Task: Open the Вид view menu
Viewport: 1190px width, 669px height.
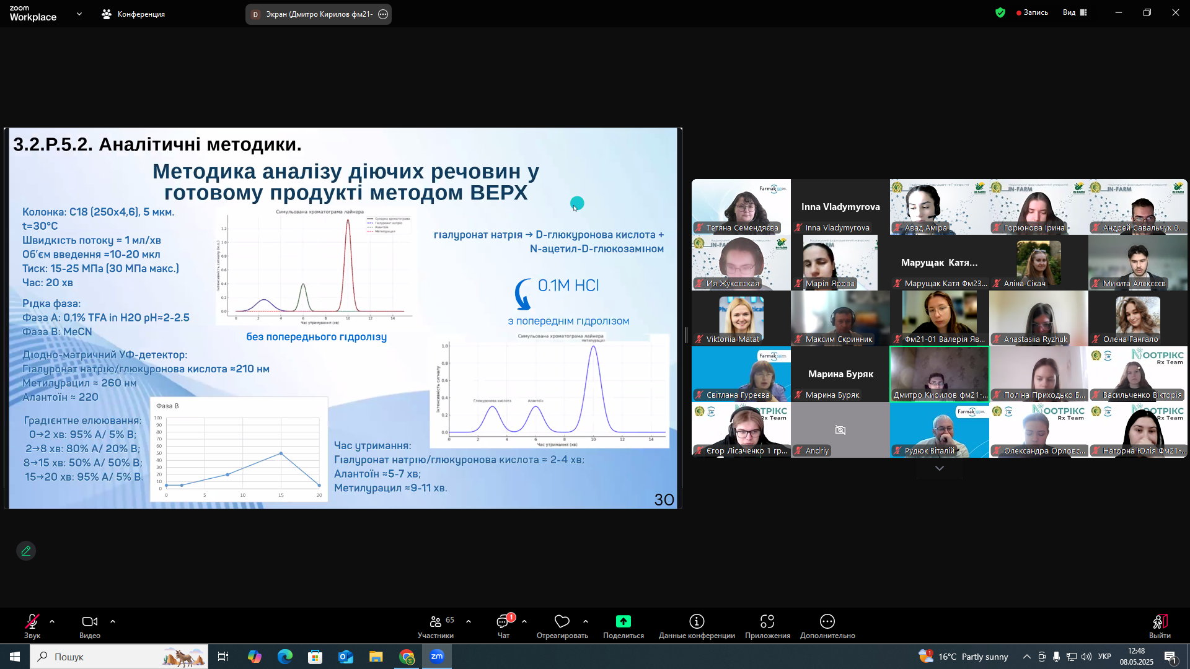Action: pos(1075,12)
